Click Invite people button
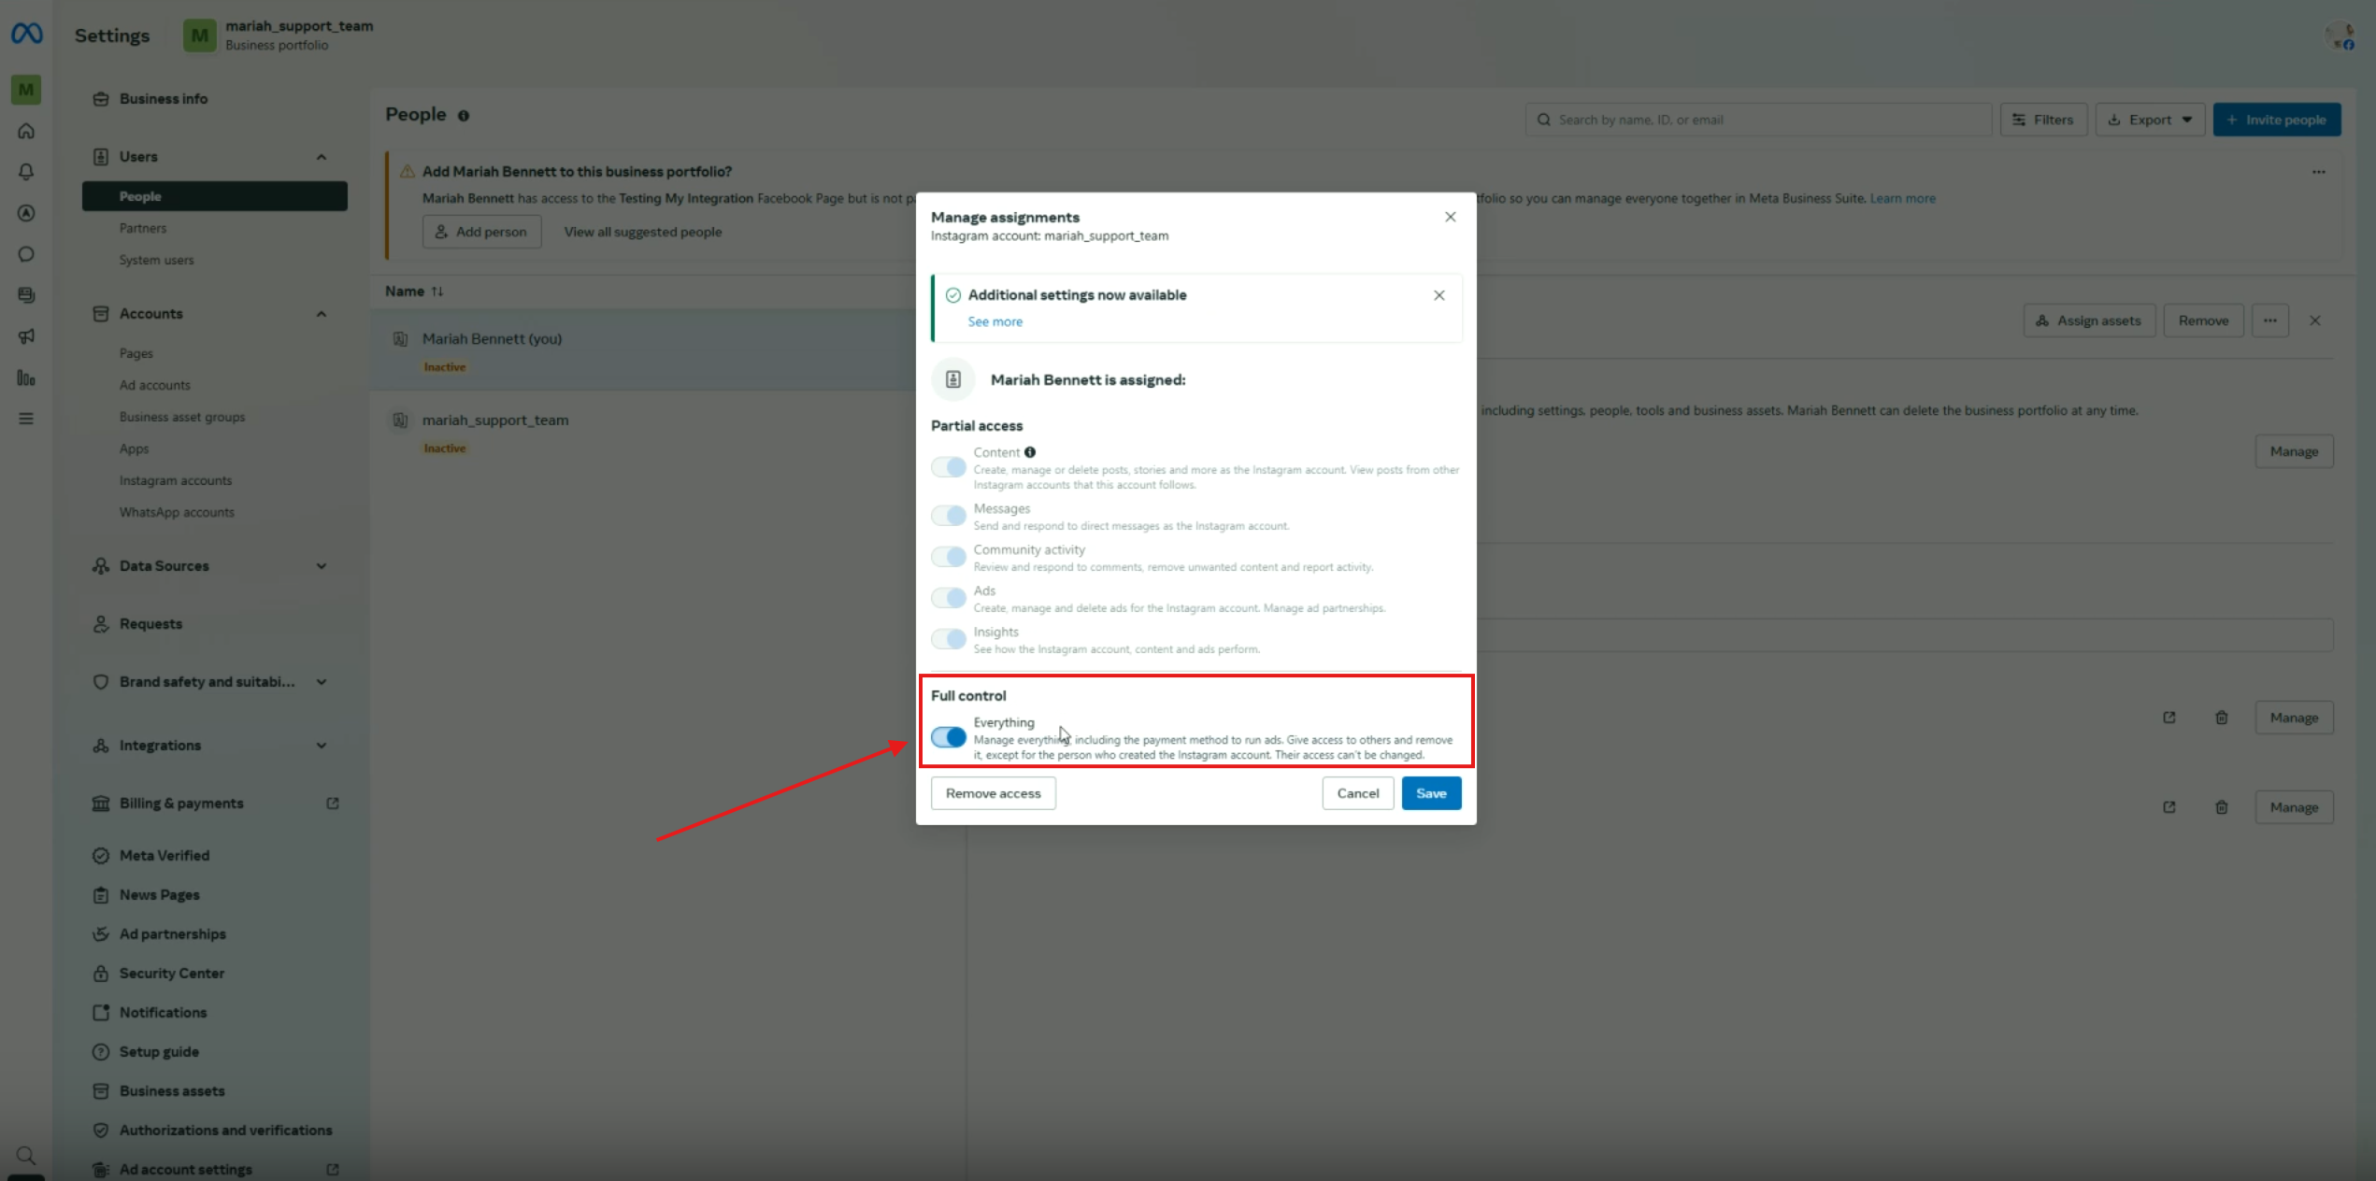Screen dimensions: 2376x1181 (2276, 120)
